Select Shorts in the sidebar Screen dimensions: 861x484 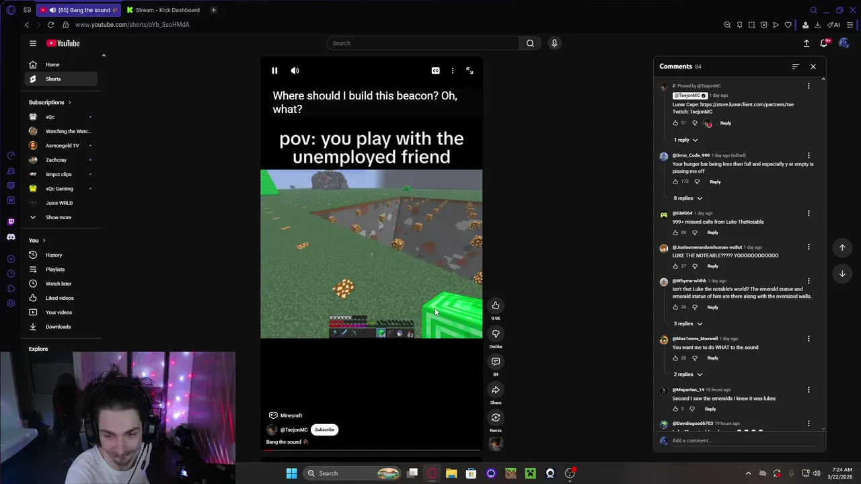pos(61,79)
